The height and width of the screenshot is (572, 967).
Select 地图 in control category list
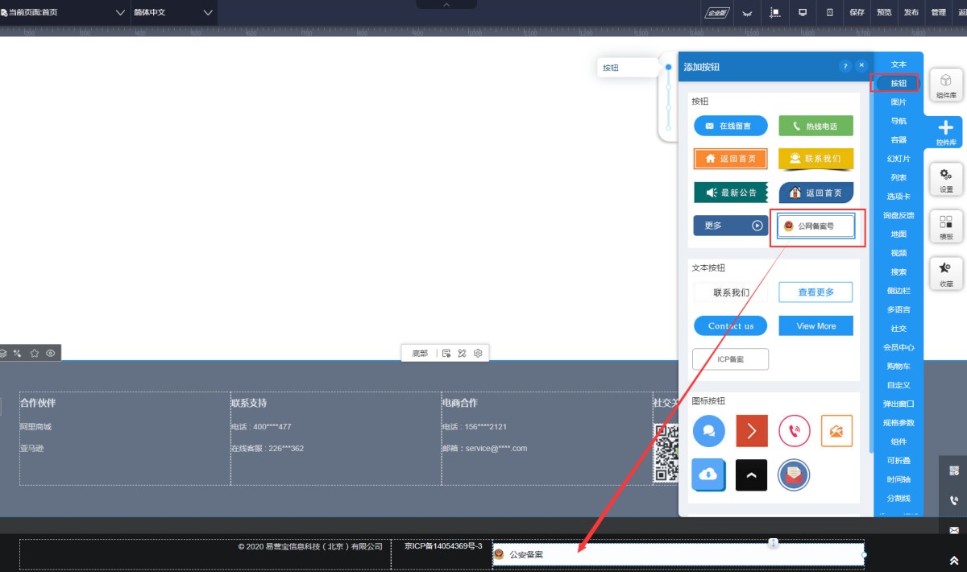click(x=899, y=234)
